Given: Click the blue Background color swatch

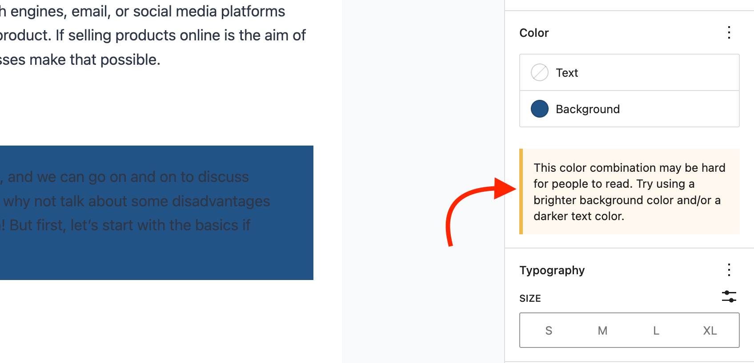Looking at the screenshot, I should (539, 109).
